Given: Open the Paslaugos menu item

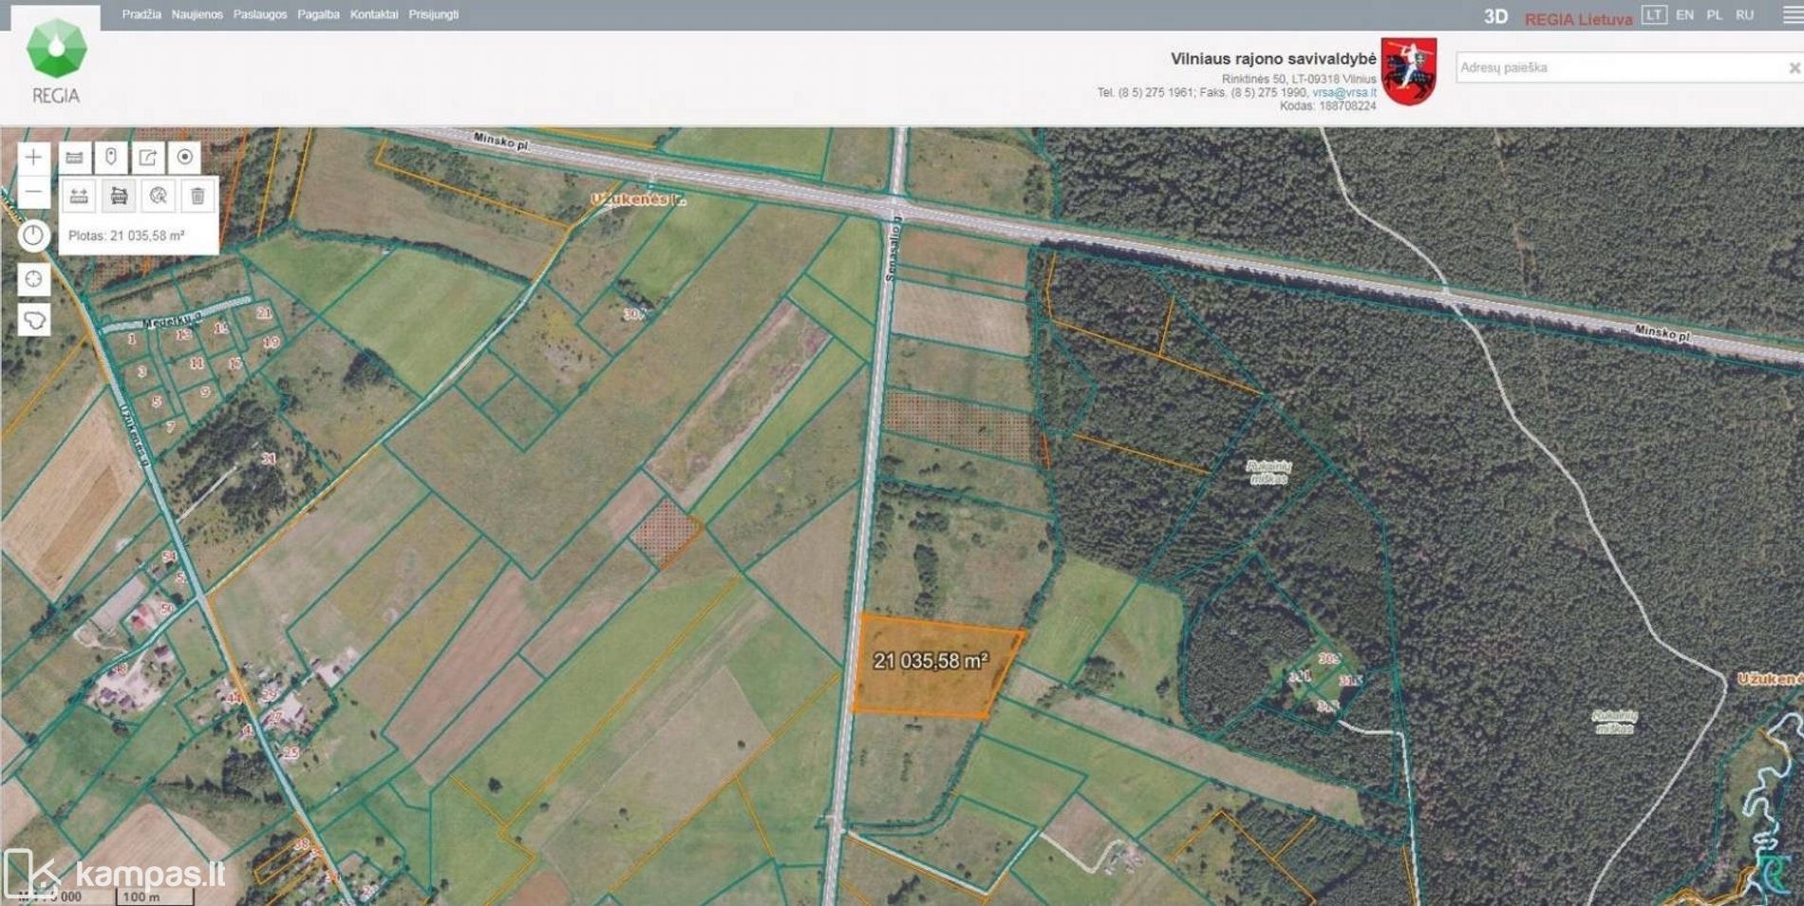Looking at the screenshot, I should [x=260, y=15].
